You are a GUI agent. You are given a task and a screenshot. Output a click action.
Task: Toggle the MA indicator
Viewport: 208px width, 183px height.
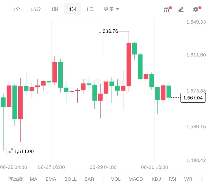[x=34, y=179]
